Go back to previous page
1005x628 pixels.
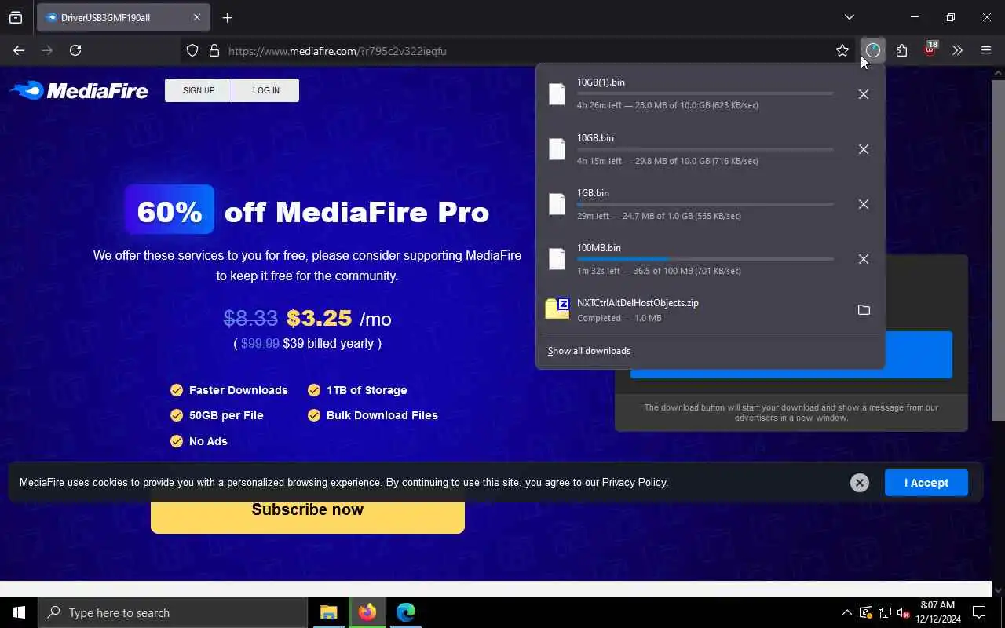[19, 50]
